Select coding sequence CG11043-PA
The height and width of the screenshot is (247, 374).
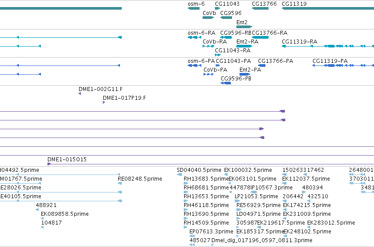(218, 65)
